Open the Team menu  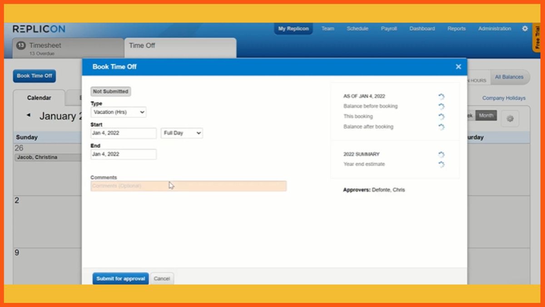point(327,29)
